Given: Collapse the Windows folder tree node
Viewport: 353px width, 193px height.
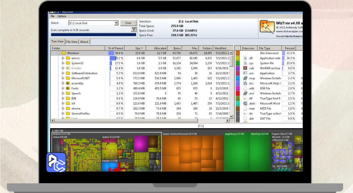Looking at the screenshot, I should click(x=58, y=53).
